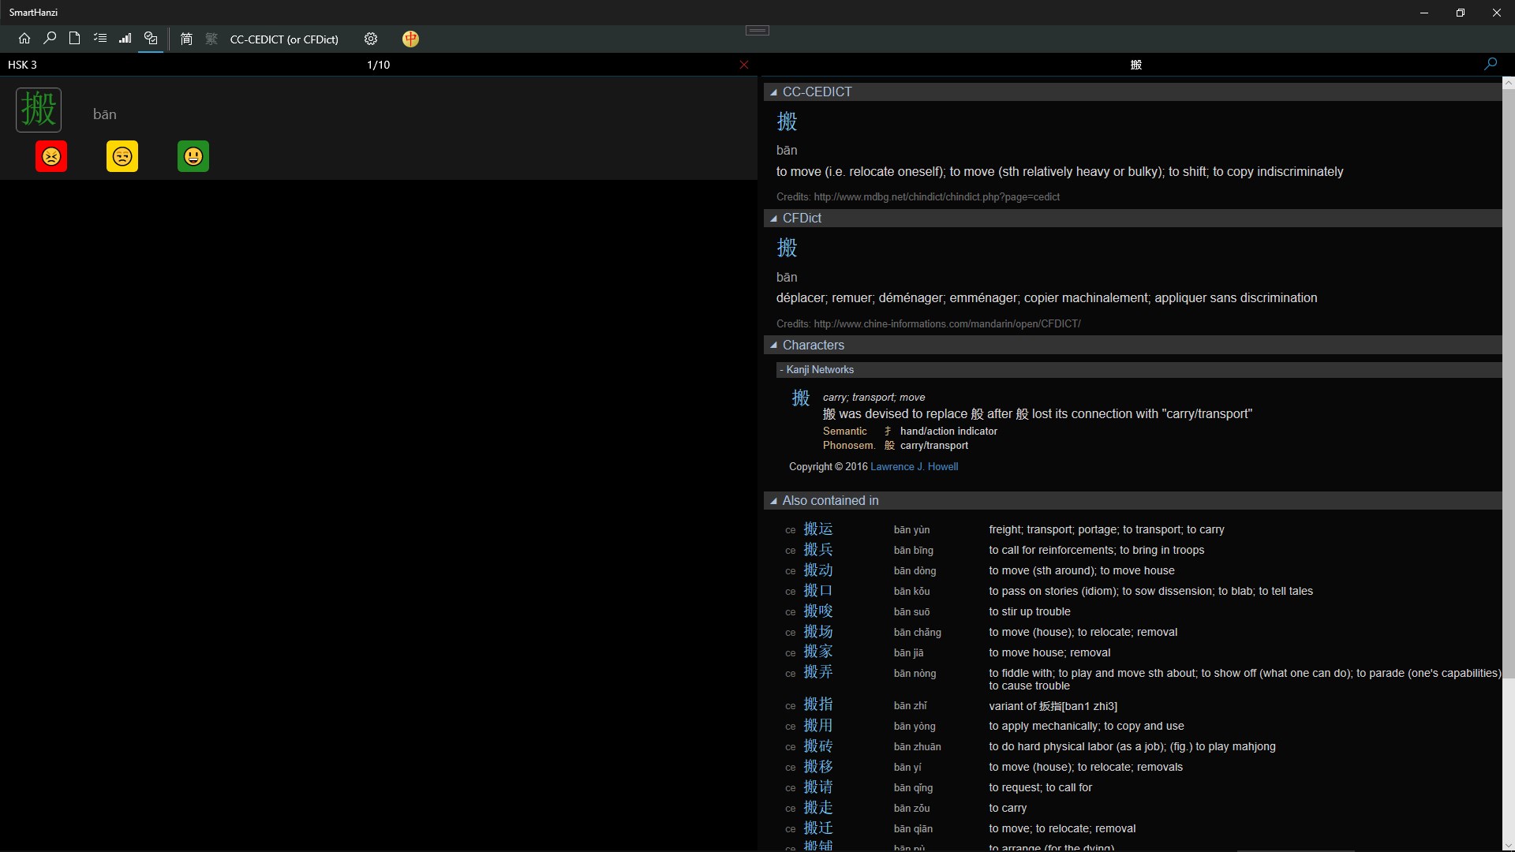The image size is (1515, 852).
Task: Switch to simplified characters 简
Action: 186,39
